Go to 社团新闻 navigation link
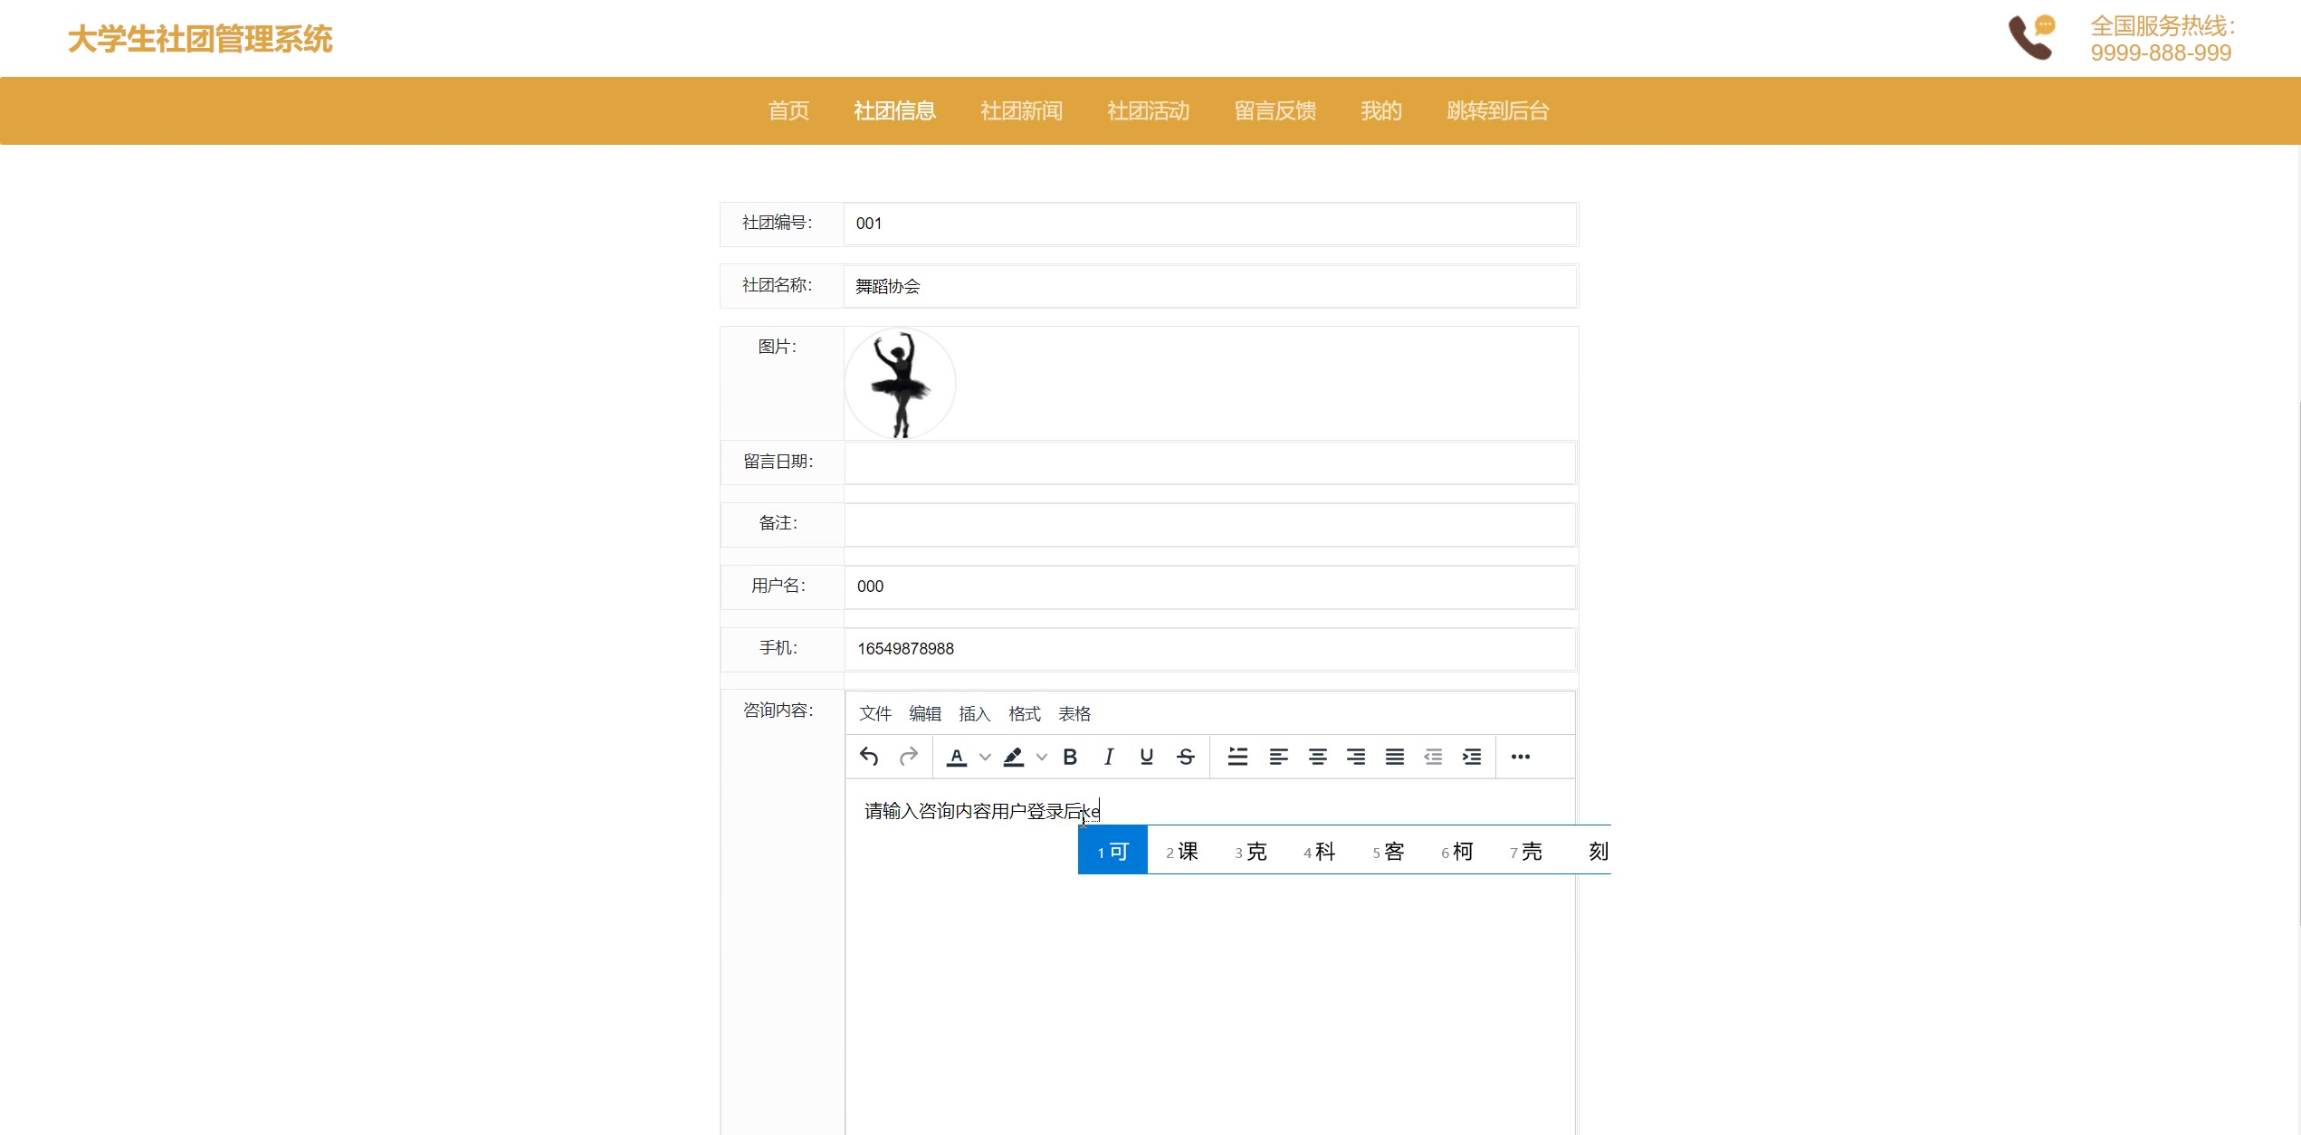The height and width of the screenshot is (1135, 2301). tap(1021, 111)
